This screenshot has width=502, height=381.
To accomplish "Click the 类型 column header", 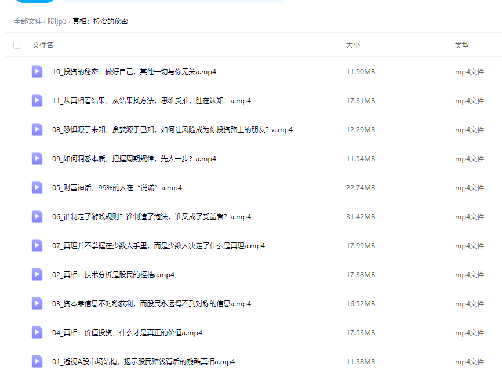I will pos(461,44).
